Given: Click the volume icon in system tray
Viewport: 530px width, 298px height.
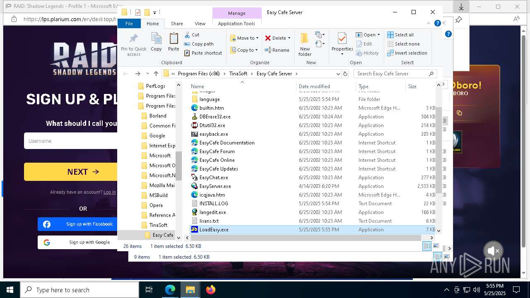Looking at the screenshot, I should (477, 290).
